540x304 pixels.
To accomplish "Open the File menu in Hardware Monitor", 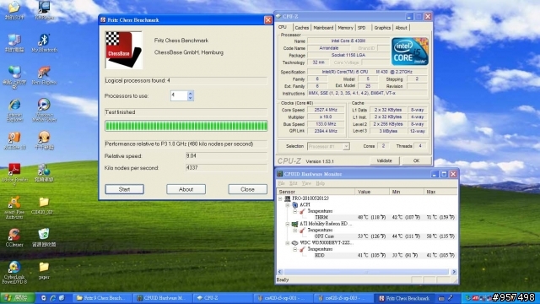I will coord(281,183).
